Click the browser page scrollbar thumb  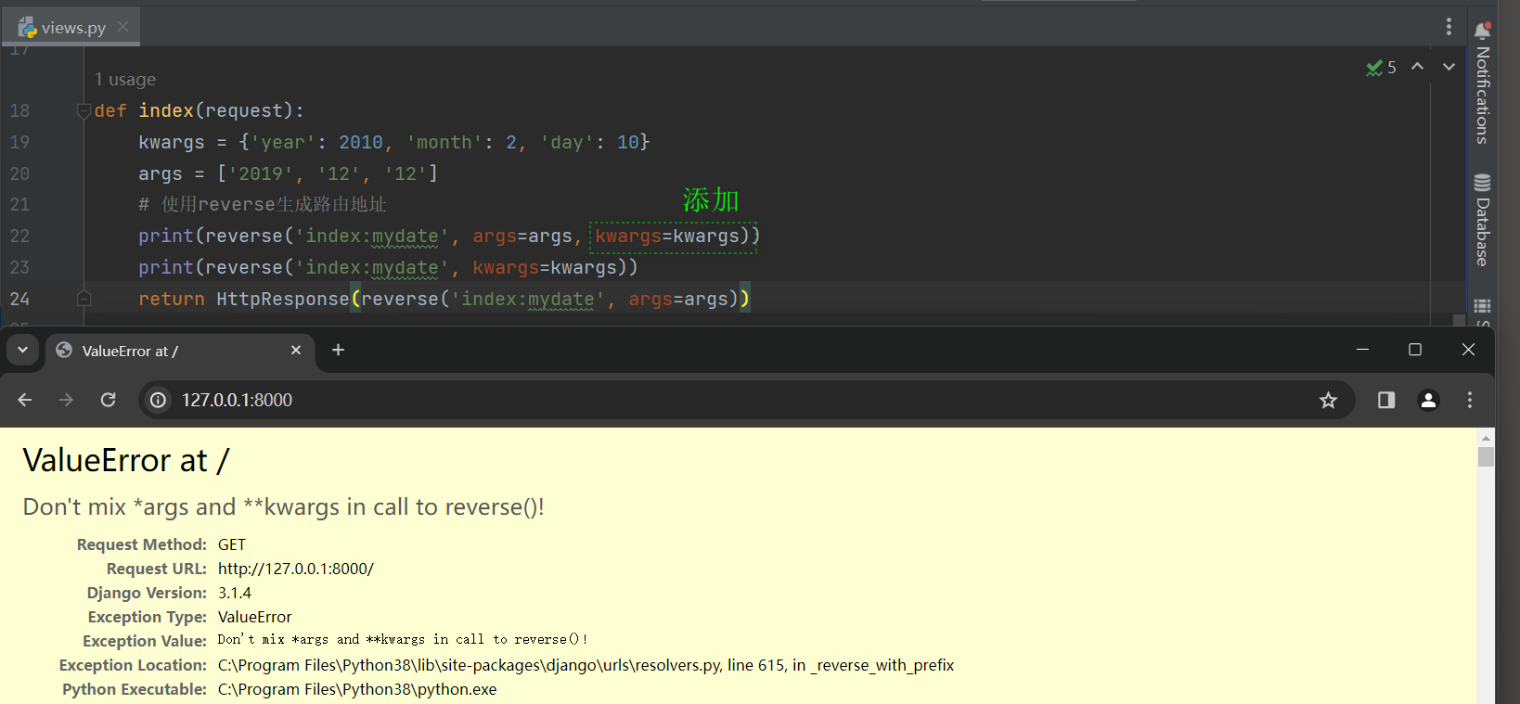pos(1486,456)
